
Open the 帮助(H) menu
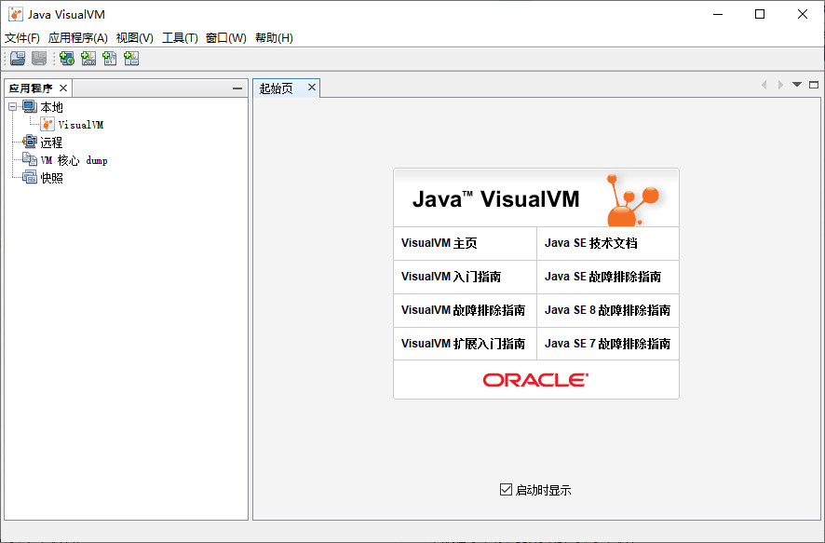coord(274,38)
